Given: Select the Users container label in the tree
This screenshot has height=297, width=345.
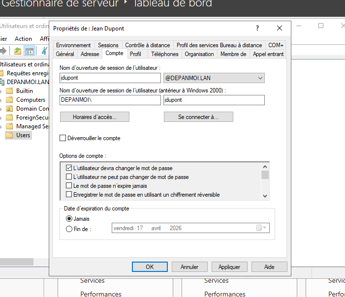Looking at the screenshot, I should (x=23, y=135).
